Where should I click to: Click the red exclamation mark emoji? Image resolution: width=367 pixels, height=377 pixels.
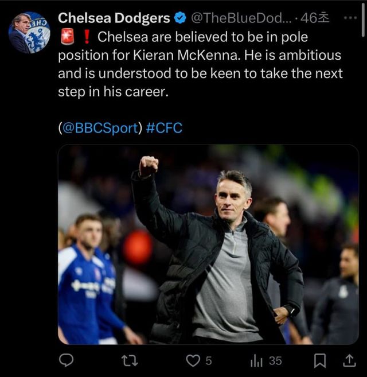87,38
